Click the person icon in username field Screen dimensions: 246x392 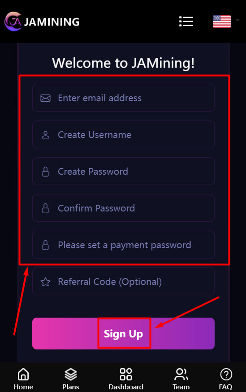pyautogui.click(x=46, y=135)
